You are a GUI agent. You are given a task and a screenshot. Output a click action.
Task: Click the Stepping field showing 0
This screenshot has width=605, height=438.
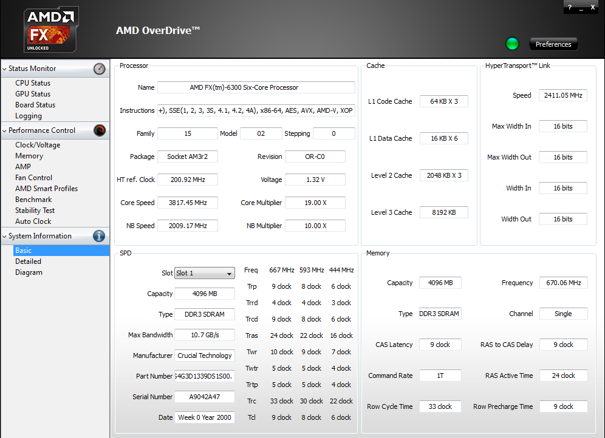point(333,133)
